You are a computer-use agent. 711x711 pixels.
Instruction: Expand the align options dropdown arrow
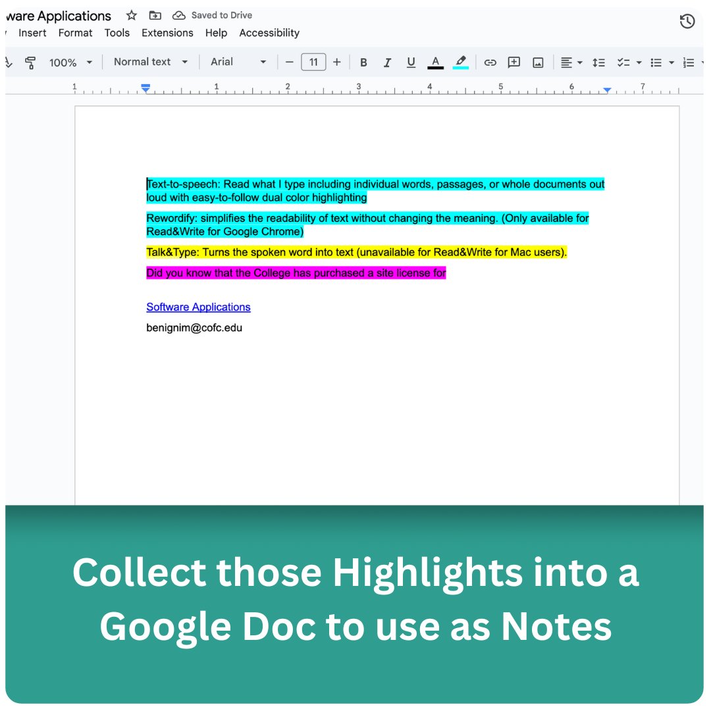(x=580, y=63)
